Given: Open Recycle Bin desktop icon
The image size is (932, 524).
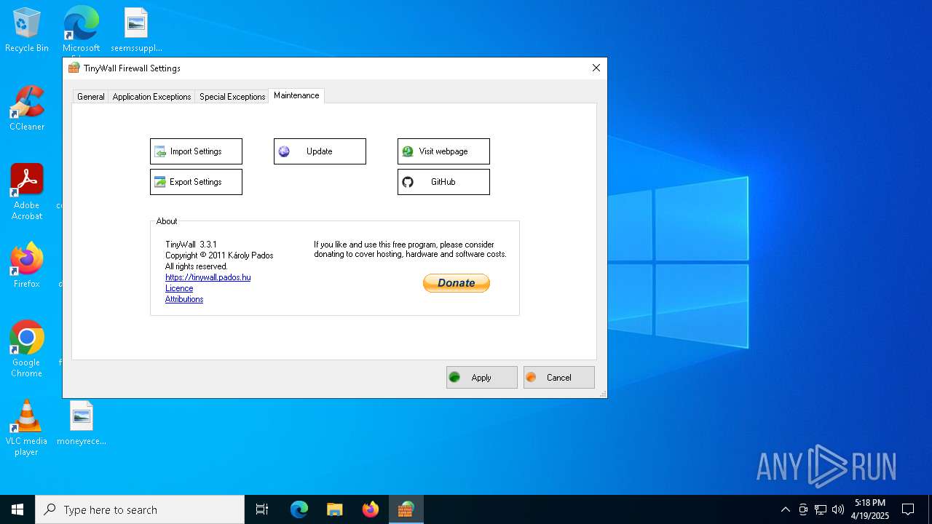Looking at the screenshot, I should point(27,31).
